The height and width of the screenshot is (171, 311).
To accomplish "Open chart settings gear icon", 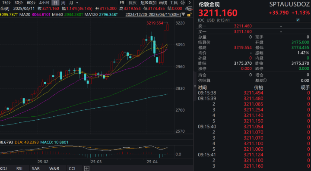I will [x=183, y=3].
